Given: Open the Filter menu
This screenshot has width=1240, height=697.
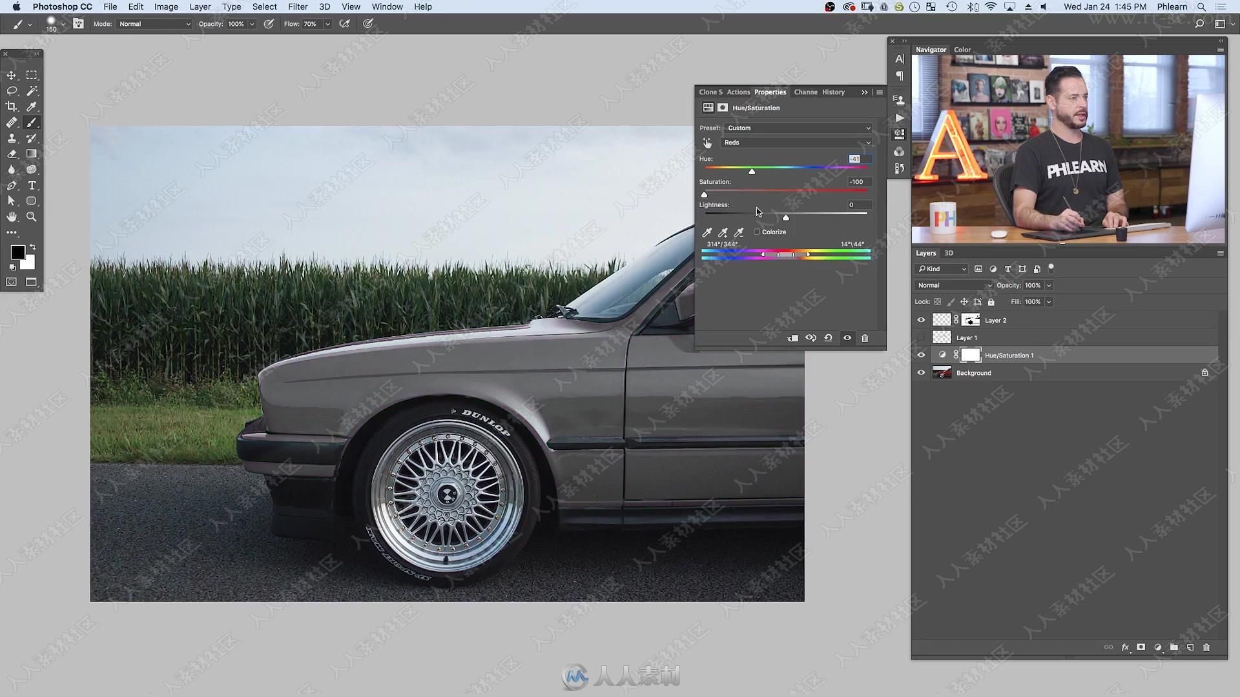Looking at the screenshot, I should [x=297, y=6].
